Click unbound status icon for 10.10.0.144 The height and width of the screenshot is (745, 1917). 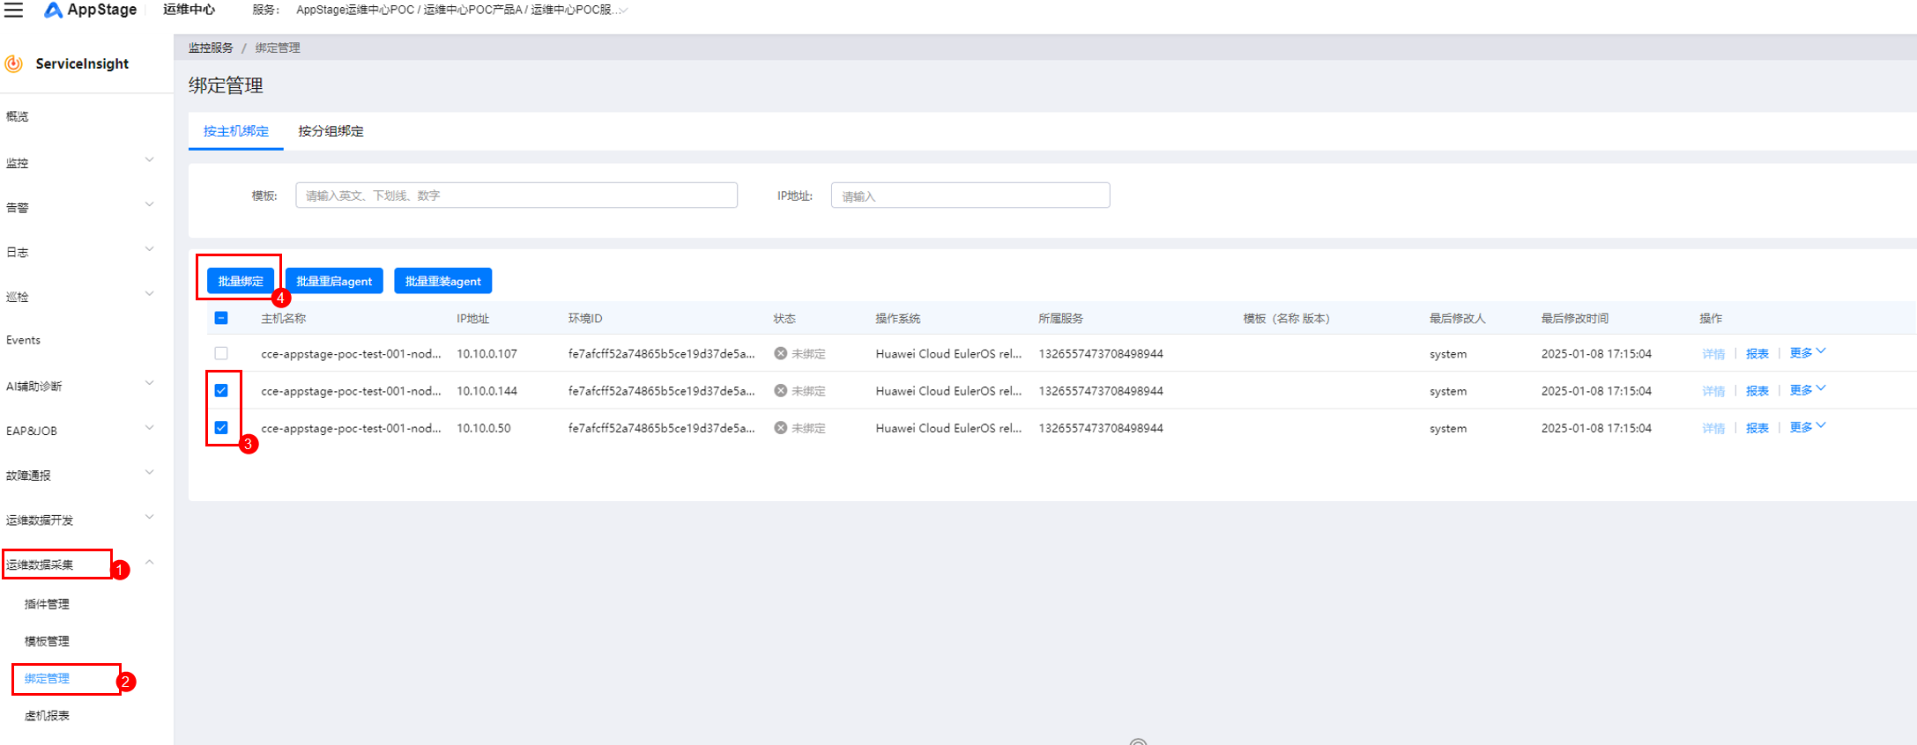point(780,391)
